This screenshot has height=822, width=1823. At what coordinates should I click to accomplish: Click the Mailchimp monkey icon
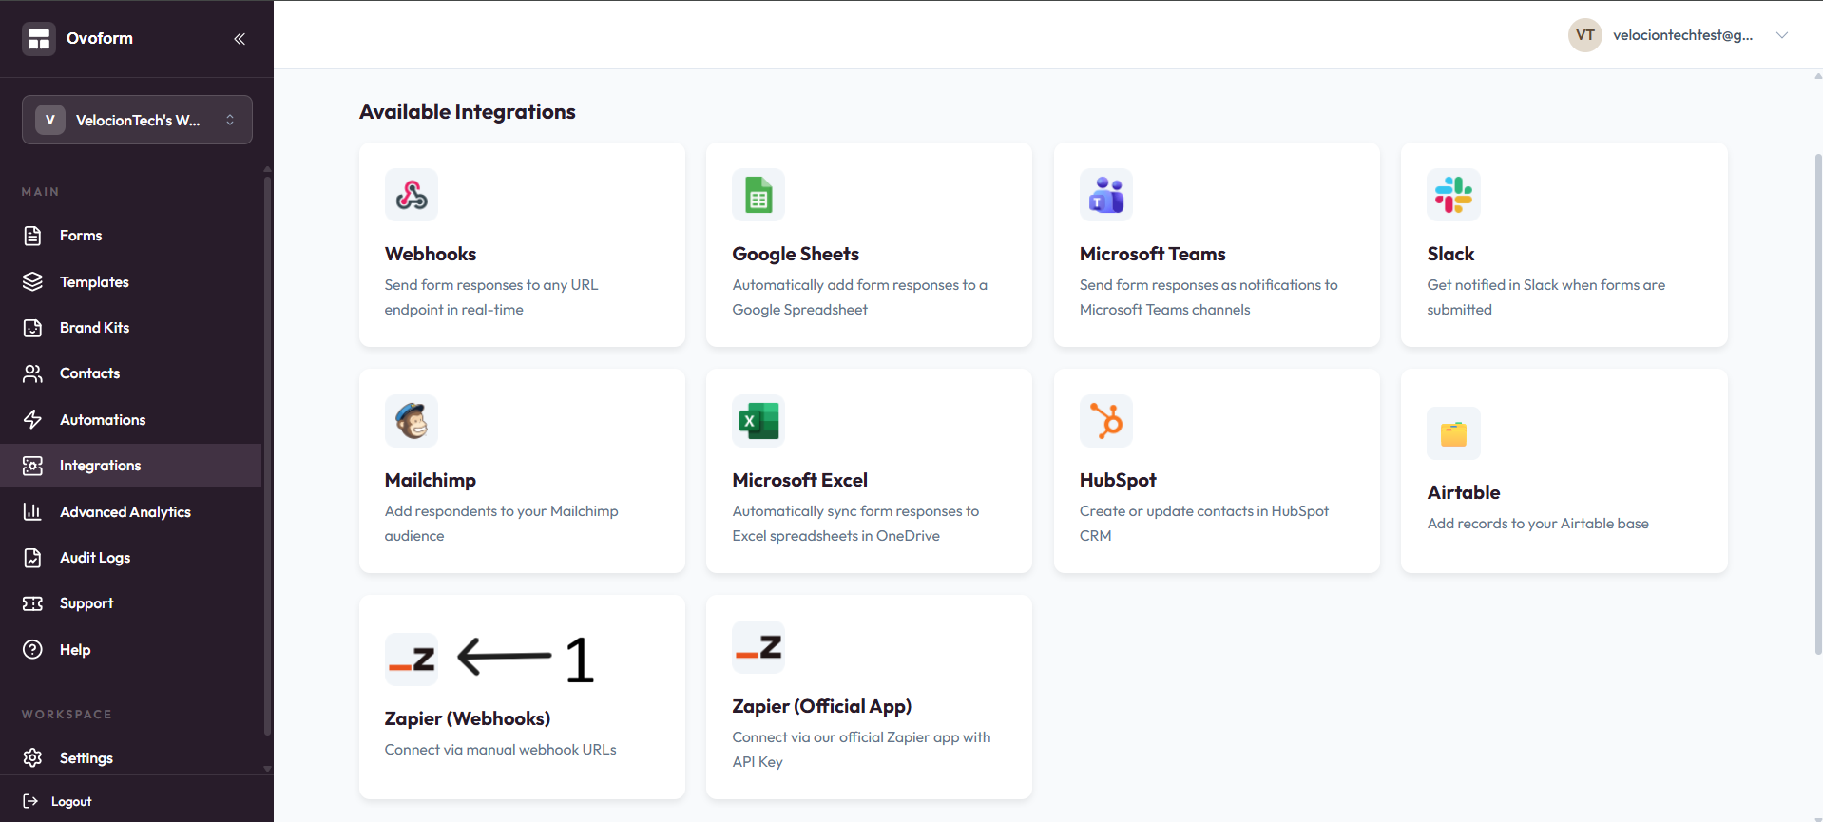(x=412, y=421)
